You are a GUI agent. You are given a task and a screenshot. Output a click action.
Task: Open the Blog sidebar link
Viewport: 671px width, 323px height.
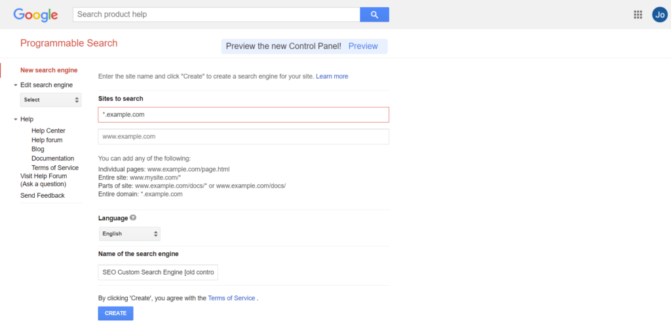37,149
